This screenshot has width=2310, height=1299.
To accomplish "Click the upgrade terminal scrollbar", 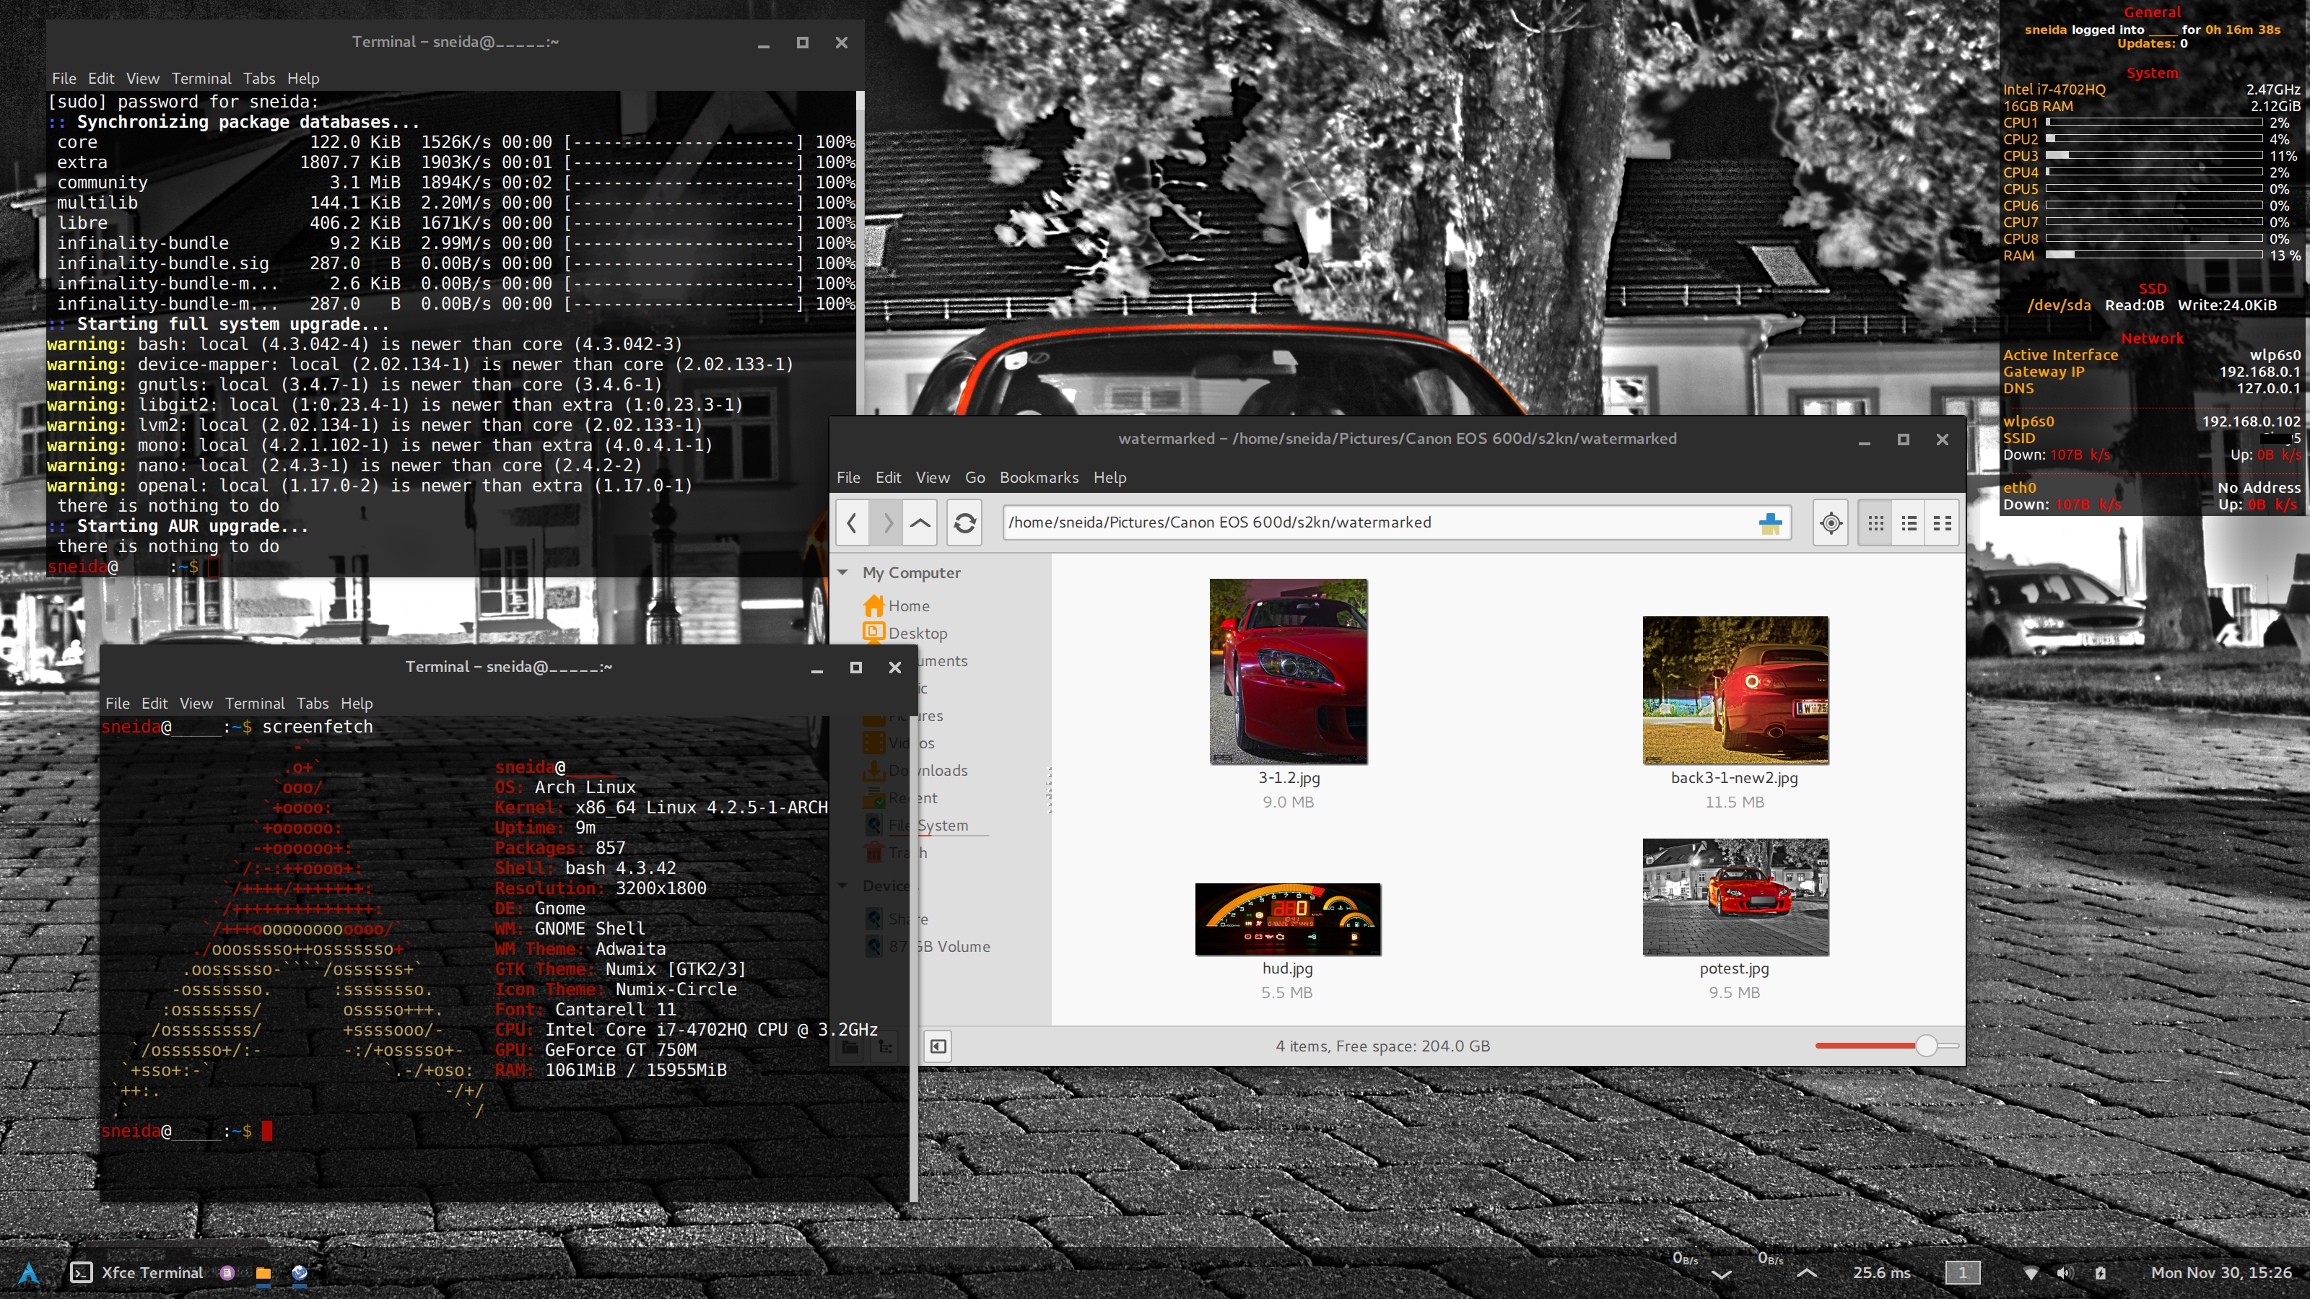I will point(860,332).
